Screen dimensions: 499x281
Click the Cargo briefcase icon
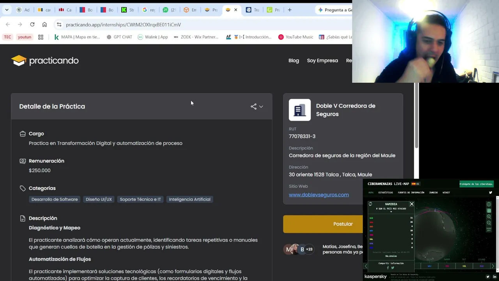point(23,134)
